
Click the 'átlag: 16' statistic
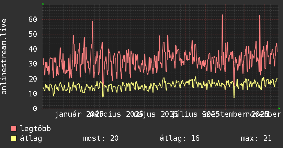(x=180, y=138)
